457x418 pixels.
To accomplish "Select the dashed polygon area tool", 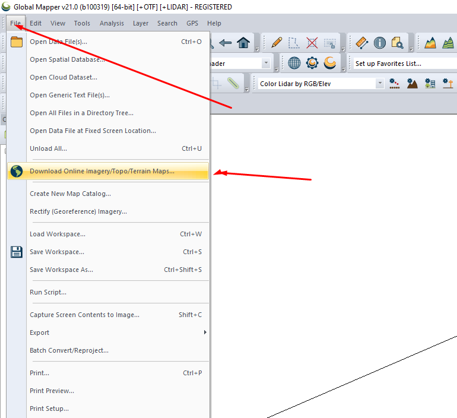I will click(294, 43).
